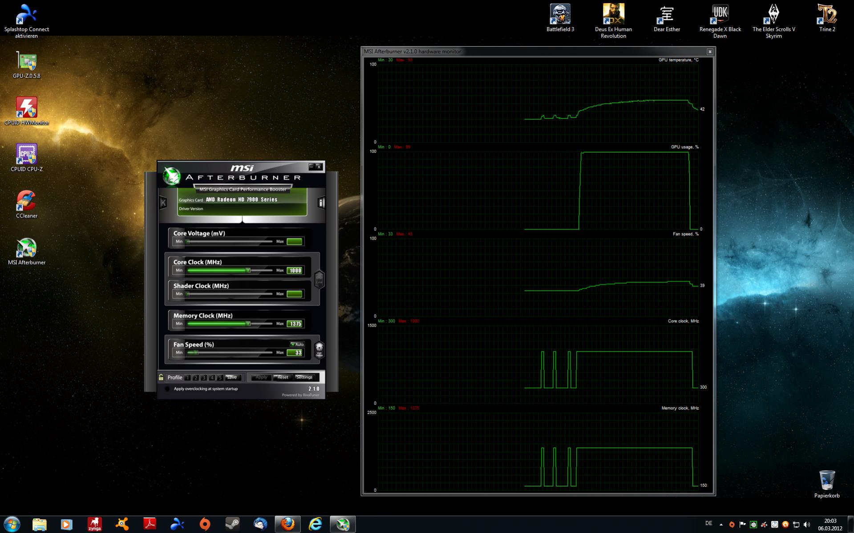The width and height of the screenshot is (854, 533).
Task: Click the Steam icon on the taskbar
Action: (x=232, y=524)
